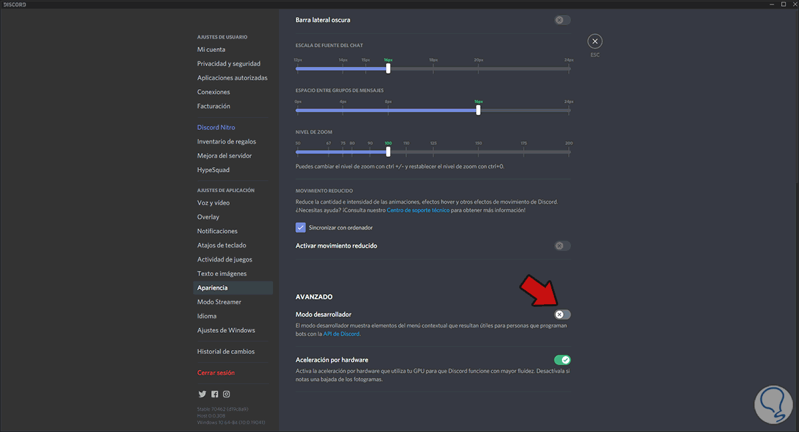Image resolution: width=799 pixels, height=432 pixels.
Task: Uncheck Sincronizar con ordenador checkbox
Action: coord(300,228)
